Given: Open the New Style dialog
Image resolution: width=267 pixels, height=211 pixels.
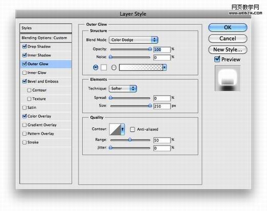Looking at the screenshot, I should tap(228, 50).
